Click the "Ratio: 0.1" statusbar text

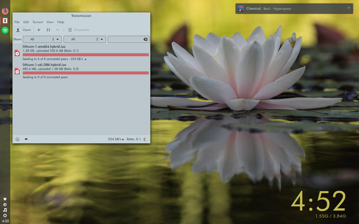coord(134,139)
